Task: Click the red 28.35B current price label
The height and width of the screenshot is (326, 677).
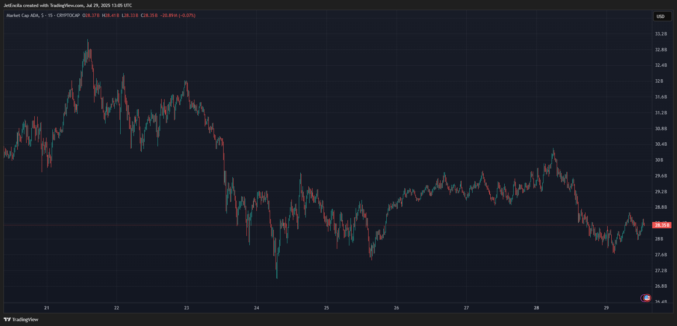Action: click(662, 225)
